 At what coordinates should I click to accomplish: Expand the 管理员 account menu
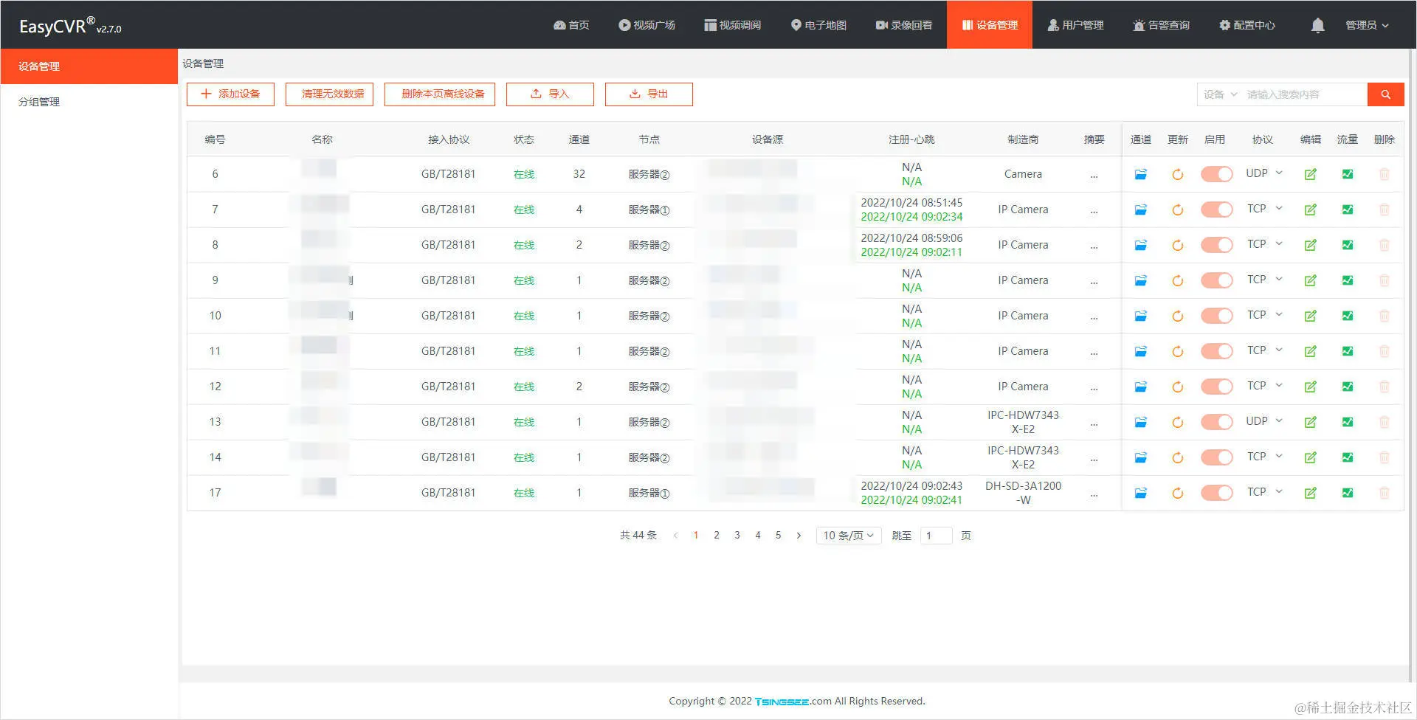(1367, 25)
